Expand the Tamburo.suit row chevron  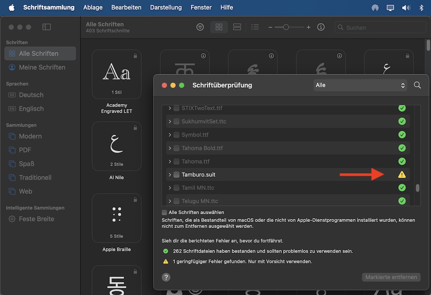point(170,175)
